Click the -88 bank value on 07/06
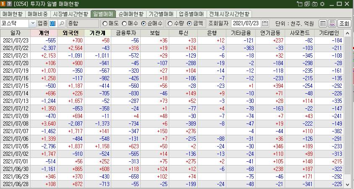The width and height of the screenshot is (354, 189). coord(220,139)
